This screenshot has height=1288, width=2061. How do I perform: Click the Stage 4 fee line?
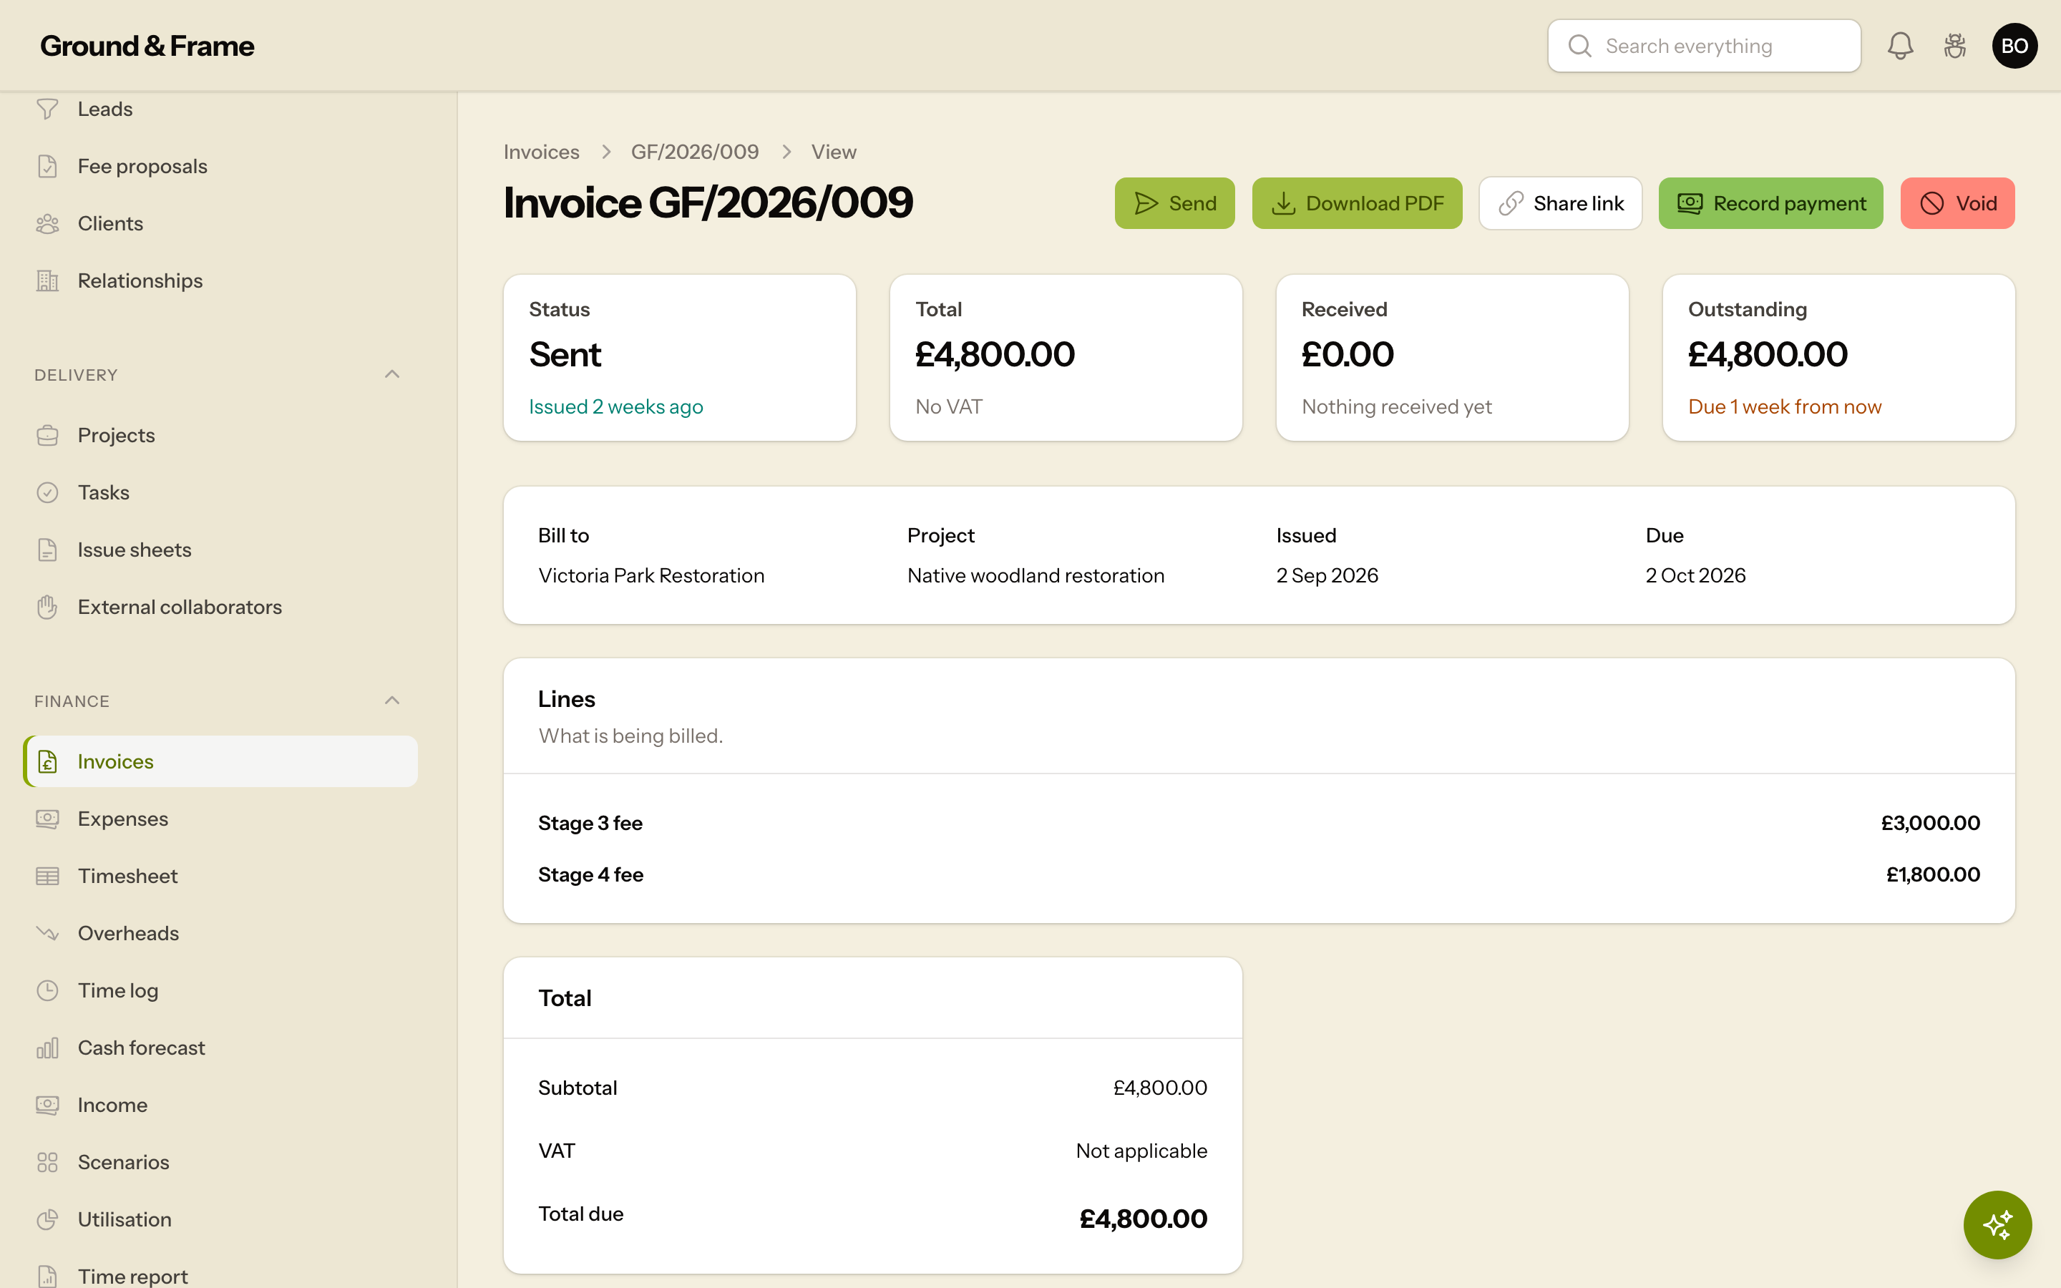tap(590, 875)
